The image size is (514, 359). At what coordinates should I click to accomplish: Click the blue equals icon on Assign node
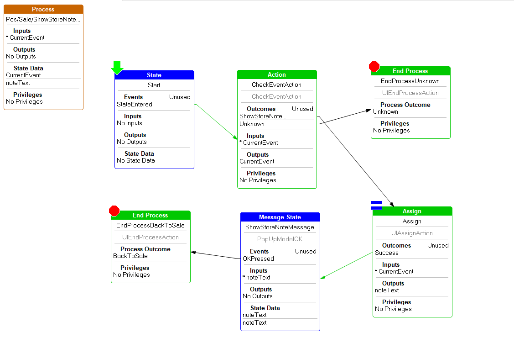[376, 206]
